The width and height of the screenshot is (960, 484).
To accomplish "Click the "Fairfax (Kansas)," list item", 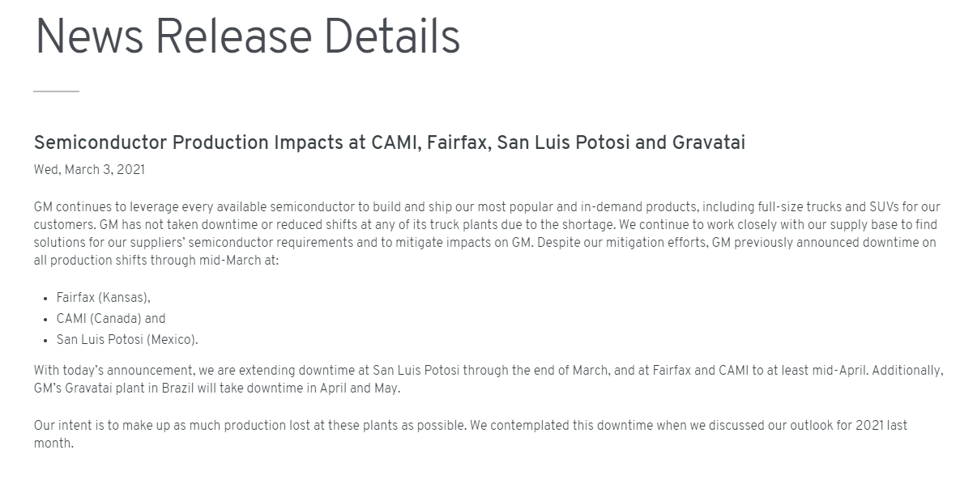I will tap(104, 298).
